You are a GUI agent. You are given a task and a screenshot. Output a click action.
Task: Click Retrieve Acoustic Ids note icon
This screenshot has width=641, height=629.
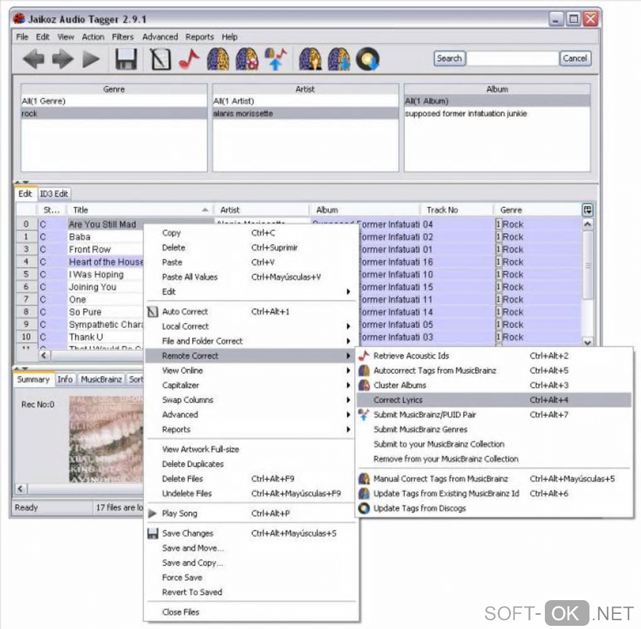pos(364,356)
